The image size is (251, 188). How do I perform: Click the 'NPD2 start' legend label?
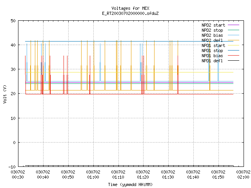coord(213,25)
